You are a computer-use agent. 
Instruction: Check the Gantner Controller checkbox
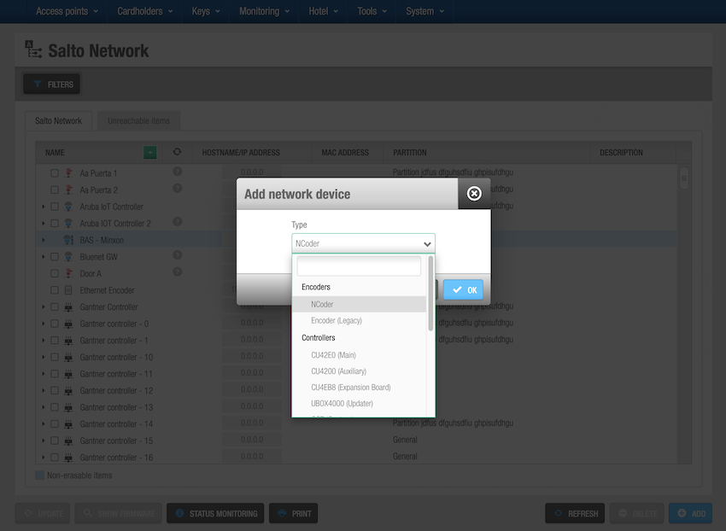55,307
